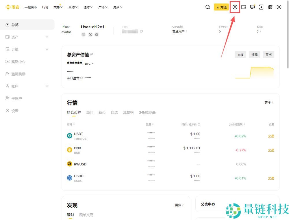Open the language globe icon

270,7
